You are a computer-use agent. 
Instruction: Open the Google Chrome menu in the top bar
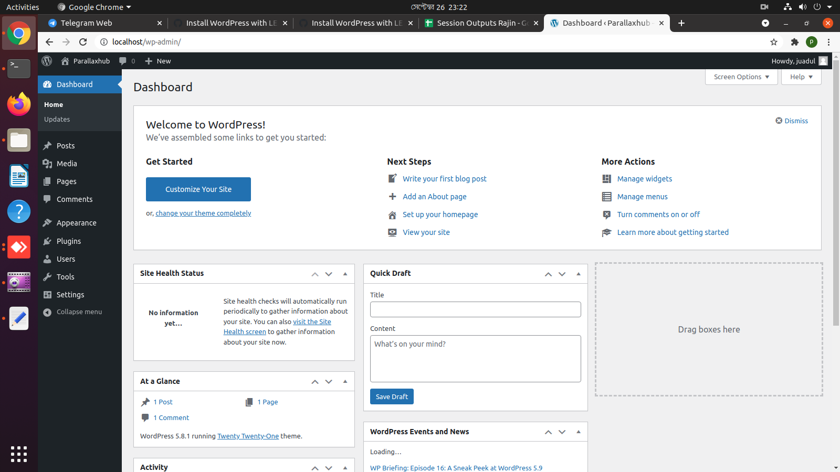pyautogui.click(x=93, y=7)
